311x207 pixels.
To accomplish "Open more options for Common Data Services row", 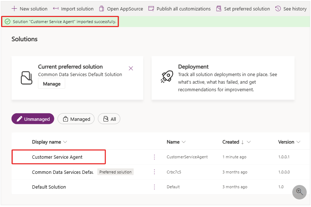I will pos(154,172).
